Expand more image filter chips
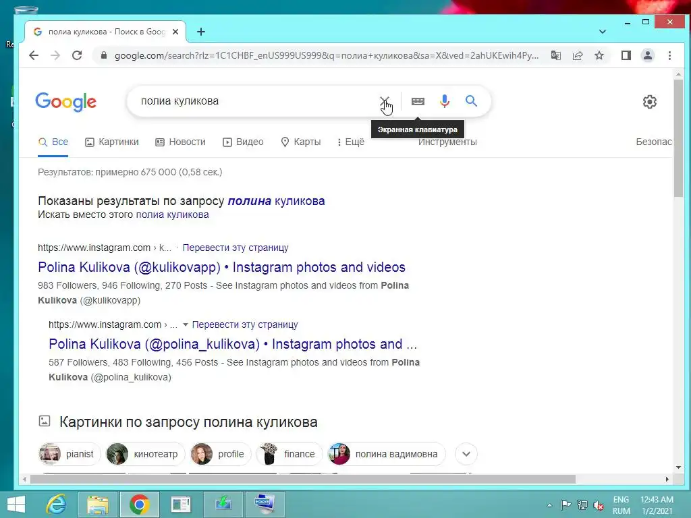 [x=466, y=454]
